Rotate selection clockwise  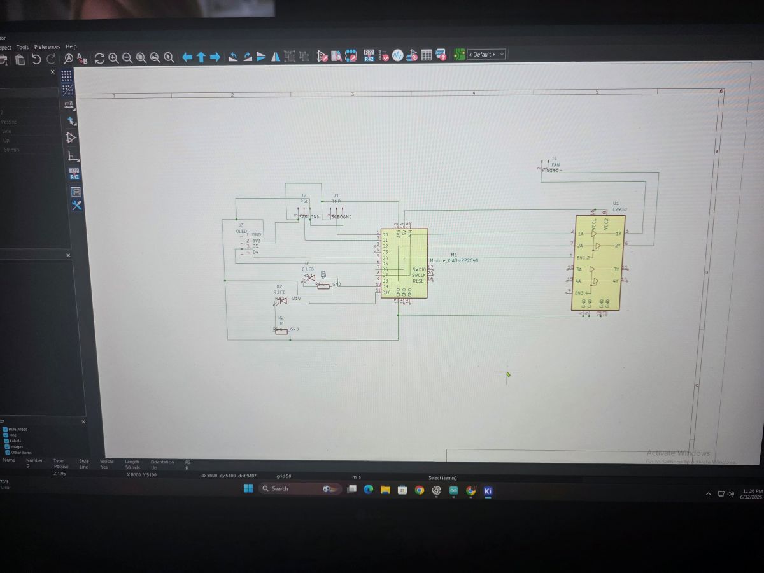[247, 57]
